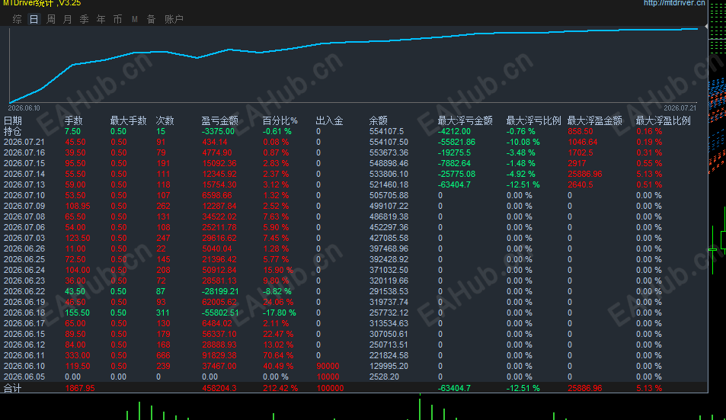This screenshot has width=726, height=420.
Task: Click the 最大浮亏金额 column header
Action: coord(465,121)
